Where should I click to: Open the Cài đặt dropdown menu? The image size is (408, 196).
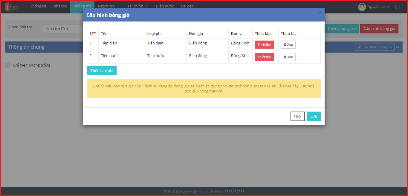[189, 6]
